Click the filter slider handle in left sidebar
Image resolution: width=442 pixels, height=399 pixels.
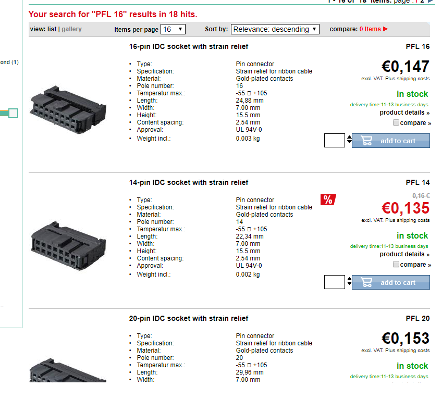pyautogui.click(x=14, y=113)
